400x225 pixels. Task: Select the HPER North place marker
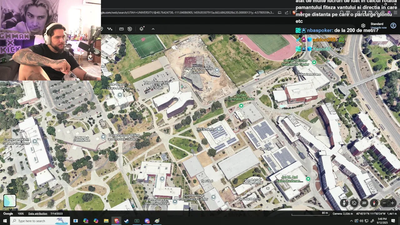click(219, 129)
